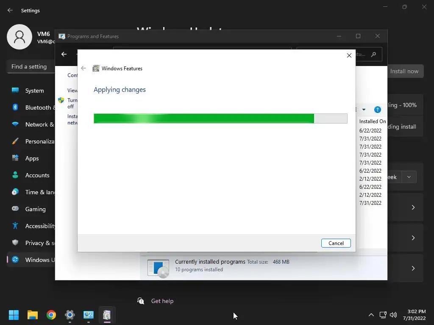Open Apps settings category
Viewport: 434px width, 325px height.
point(31,158)
